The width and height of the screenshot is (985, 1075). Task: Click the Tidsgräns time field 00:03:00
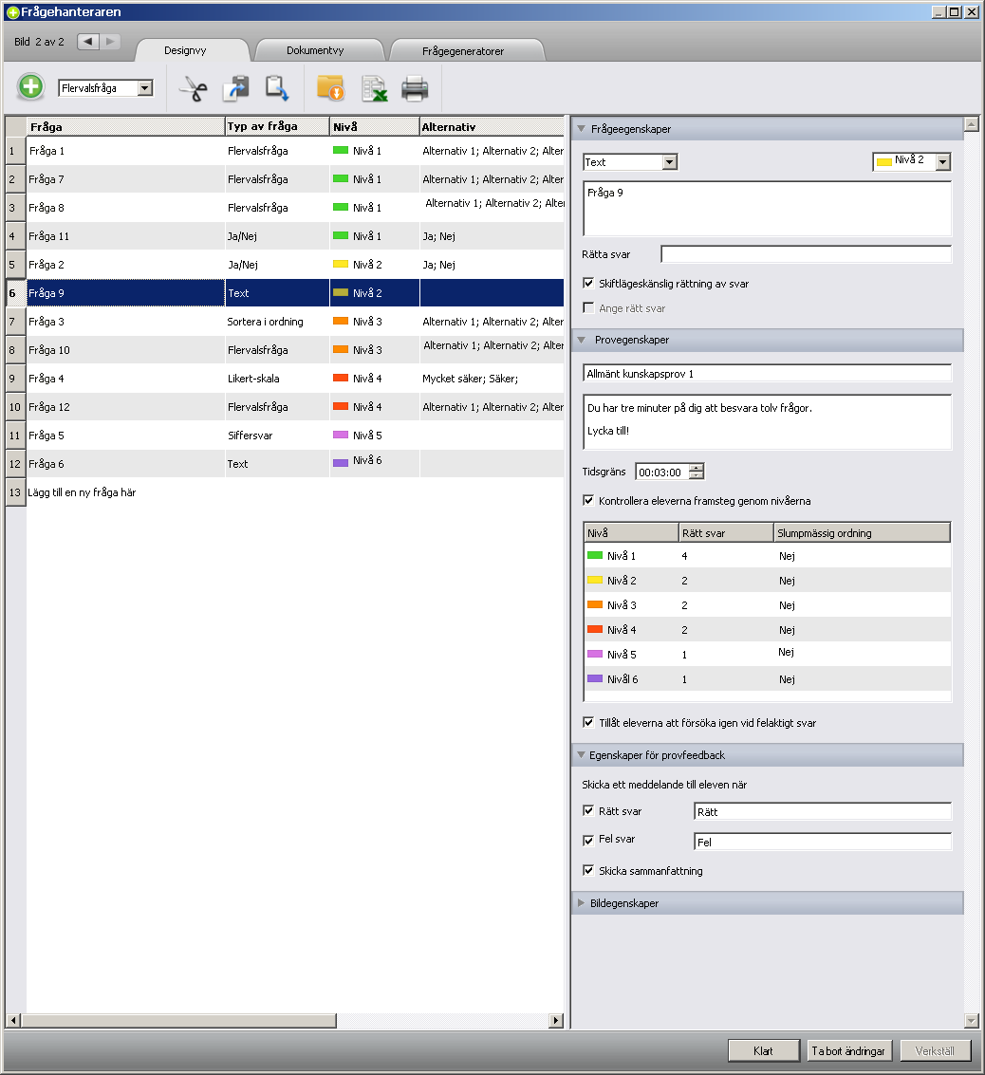point(662,472)
